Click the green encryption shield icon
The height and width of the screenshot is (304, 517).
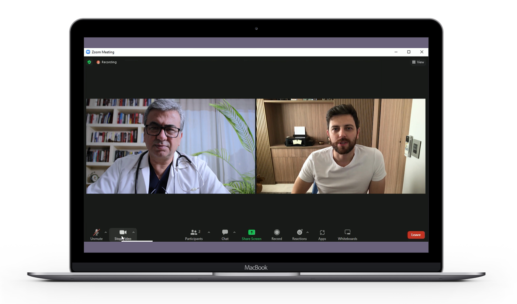coord(89,62)
